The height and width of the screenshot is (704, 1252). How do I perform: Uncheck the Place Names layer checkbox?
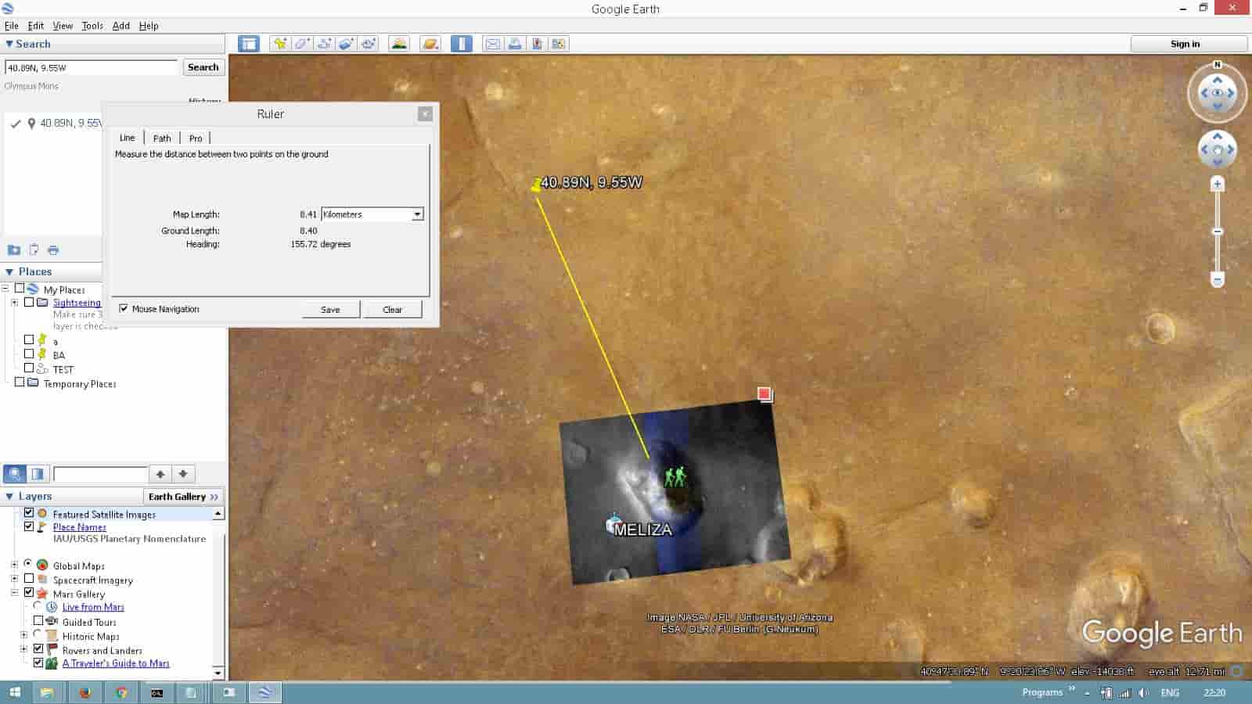click(29, 526)
